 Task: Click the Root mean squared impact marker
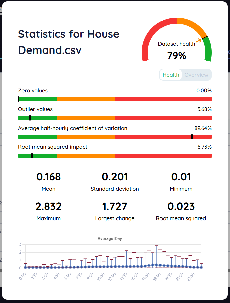(x=32, y=156)
